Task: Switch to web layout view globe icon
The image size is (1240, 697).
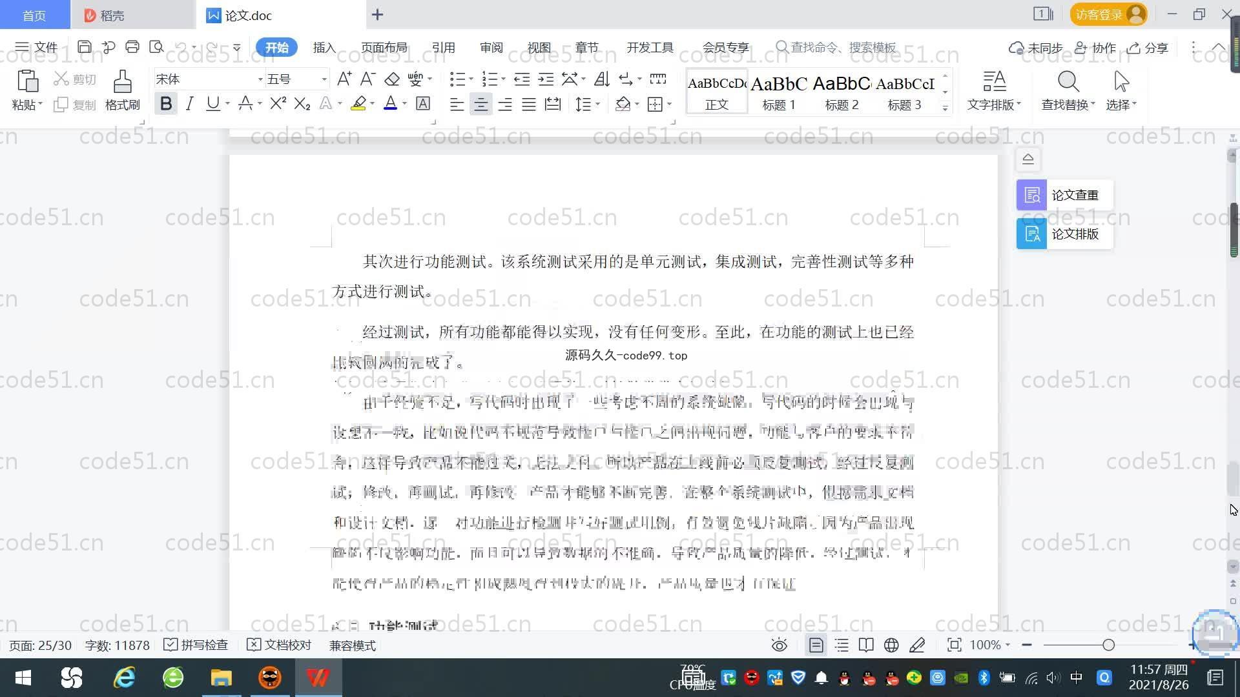Action: (x=891, y=645)
